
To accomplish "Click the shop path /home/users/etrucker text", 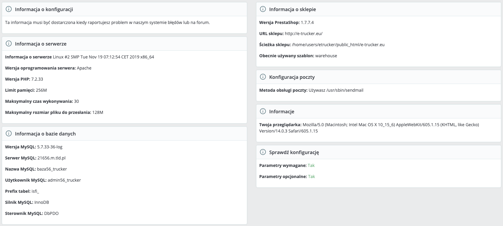I will click(338, 45).
